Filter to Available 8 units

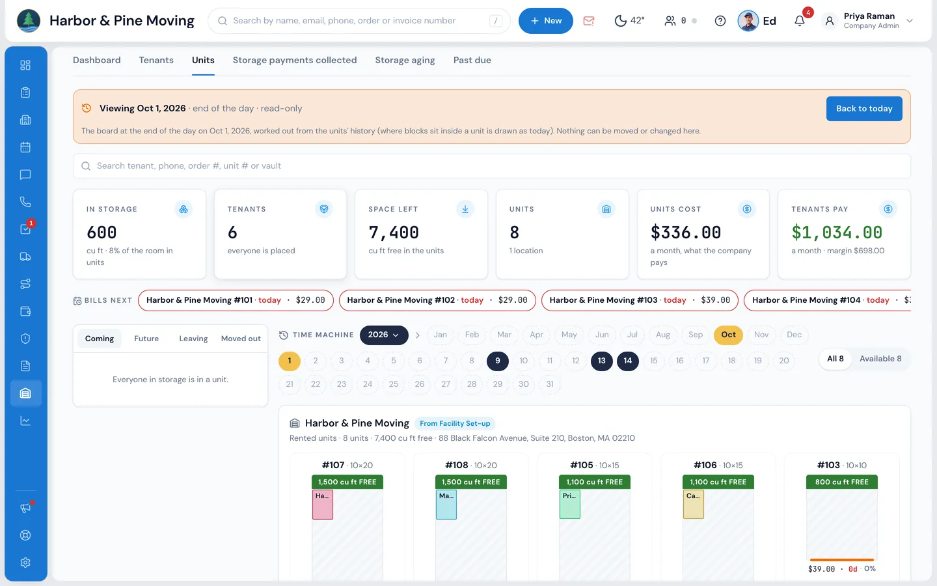pos(880,359)
